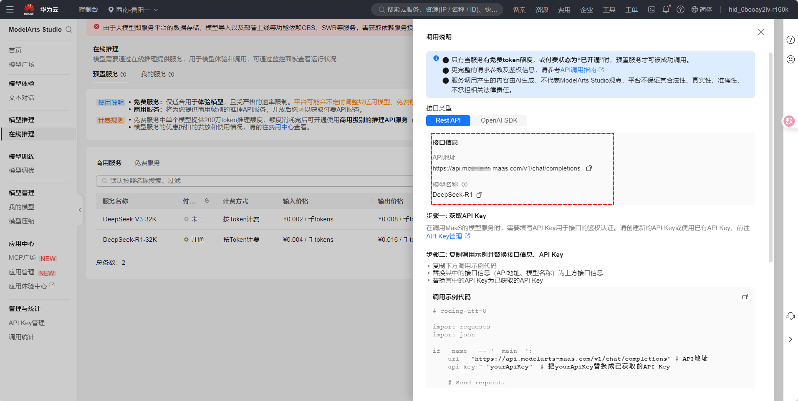
Task: Open 调用统计 in sidebar
Action: (x=22, y=337)
